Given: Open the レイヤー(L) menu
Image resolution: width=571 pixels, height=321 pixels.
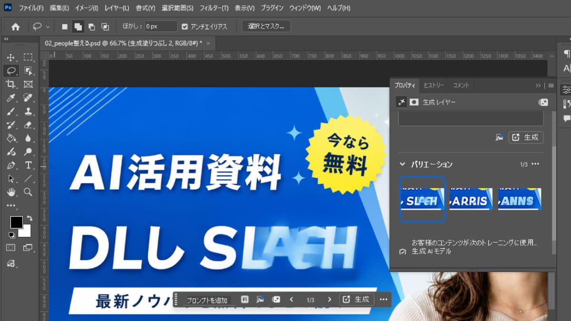Looking at the screenshot, I should point(117,8).
